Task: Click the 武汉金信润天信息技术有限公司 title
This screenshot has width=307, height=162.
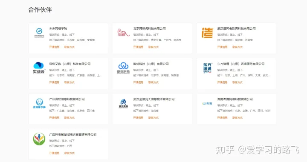Action: tap(153, 99)
